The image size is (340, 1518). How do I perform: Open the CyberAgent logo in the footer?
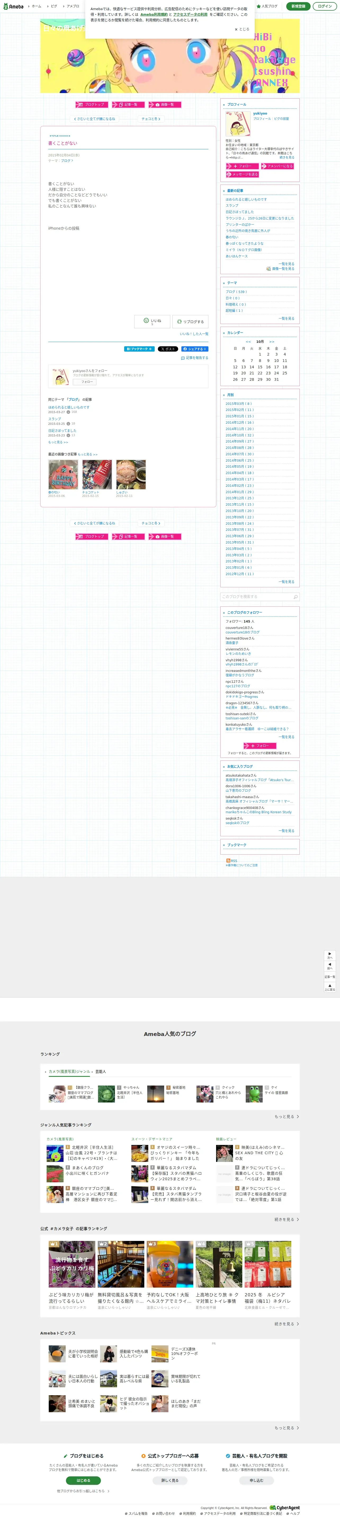click(285, 1508)
